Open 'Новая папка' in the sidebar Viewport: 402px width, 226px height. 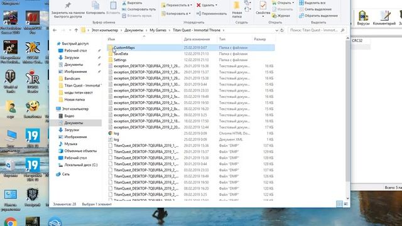click(x=74, y=99)
